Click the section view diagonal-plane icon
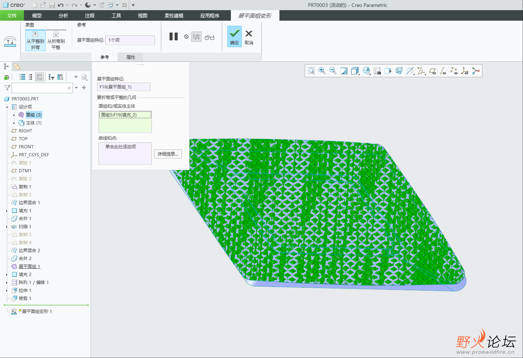 [x=410, y=71]
